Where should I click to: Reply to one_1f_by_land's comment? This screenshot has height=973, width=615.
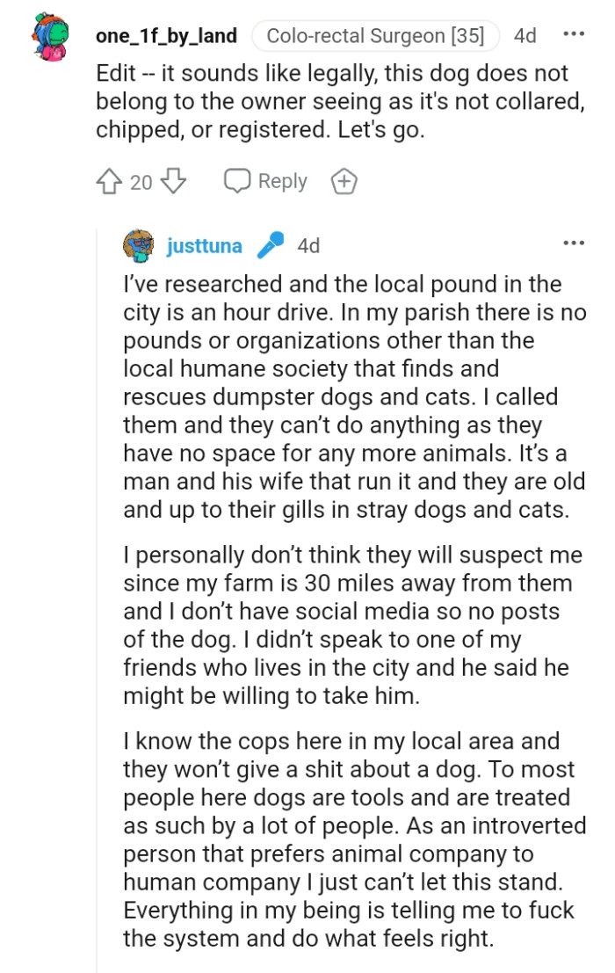tap(266, 182)
